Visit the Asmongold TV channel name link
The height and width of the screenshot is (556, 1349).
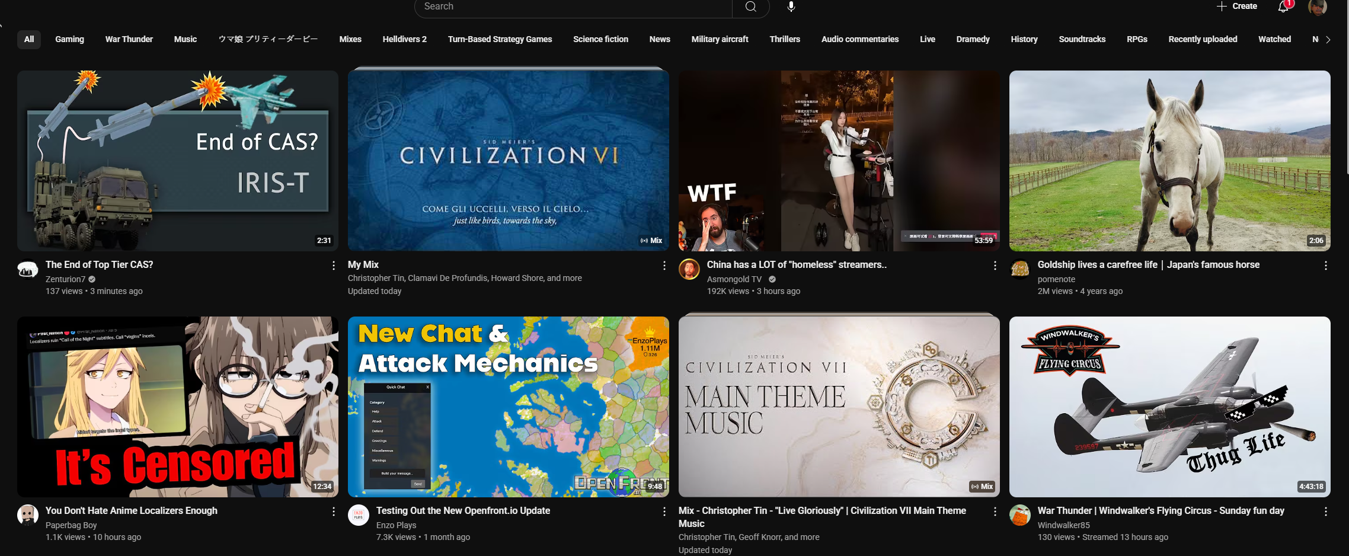click(734, 279)
